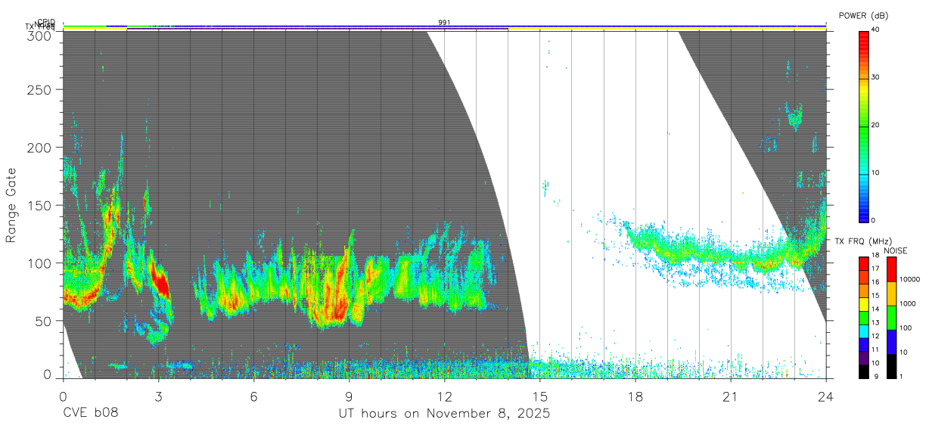The image size is (929, 429).
Task: Pick the orange block in the NOISE legend
Action: pyautogui.click(x=891, y=293)
